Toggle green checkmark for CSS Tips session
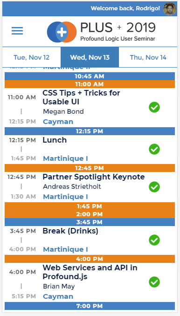Viewport: 180px width, 316px height. click(154, 107)
